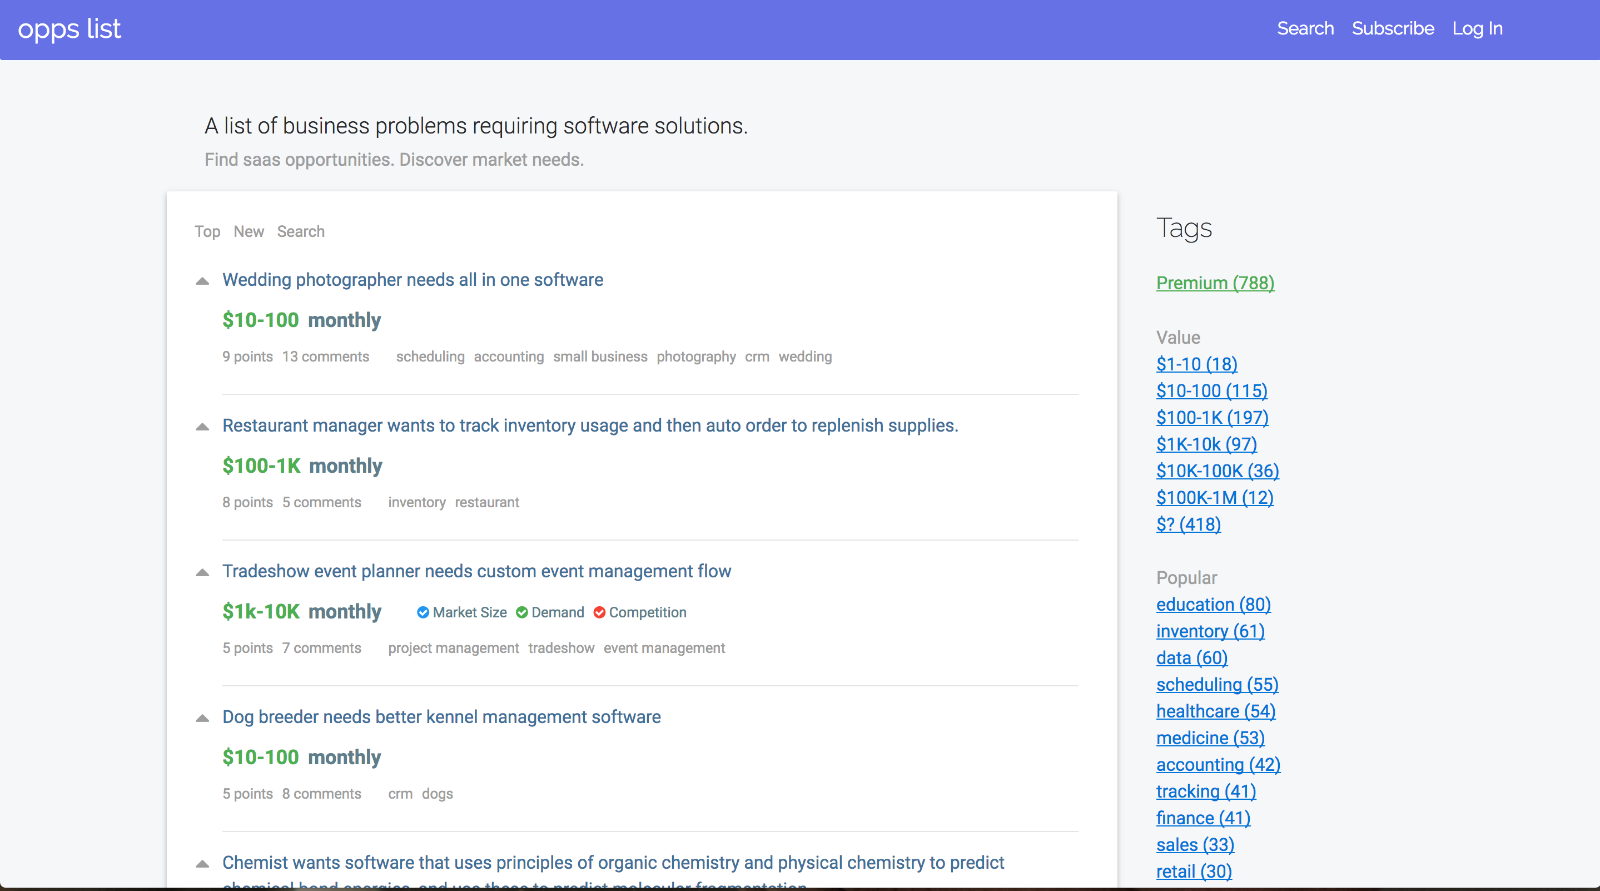
Task: Upvote the Tradeshow event planner post
Action: point(202,573)
